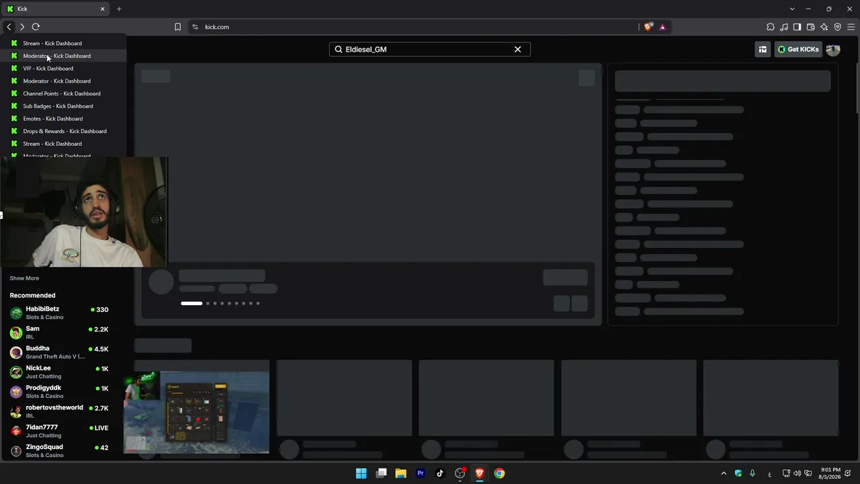Viewport: 860px width, 484px height.
Task: Open the profile avatar menu
Action: coord(833,49)
